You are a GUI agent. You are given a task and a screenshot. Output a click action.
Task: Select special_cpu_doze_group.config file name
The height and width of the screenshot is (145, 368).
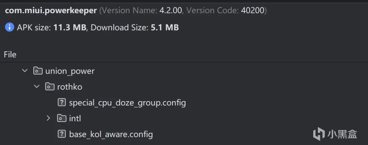pos(127,103)
